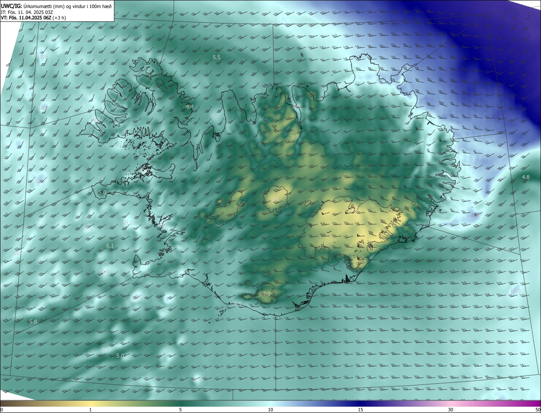541x413 pixels.
Task: Click the color scale tick label 1
Action: 90,410
